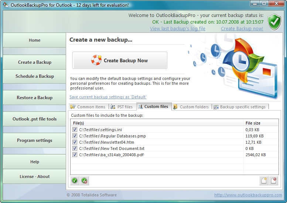
Task: Open the Help section
Action: [34, 162]
